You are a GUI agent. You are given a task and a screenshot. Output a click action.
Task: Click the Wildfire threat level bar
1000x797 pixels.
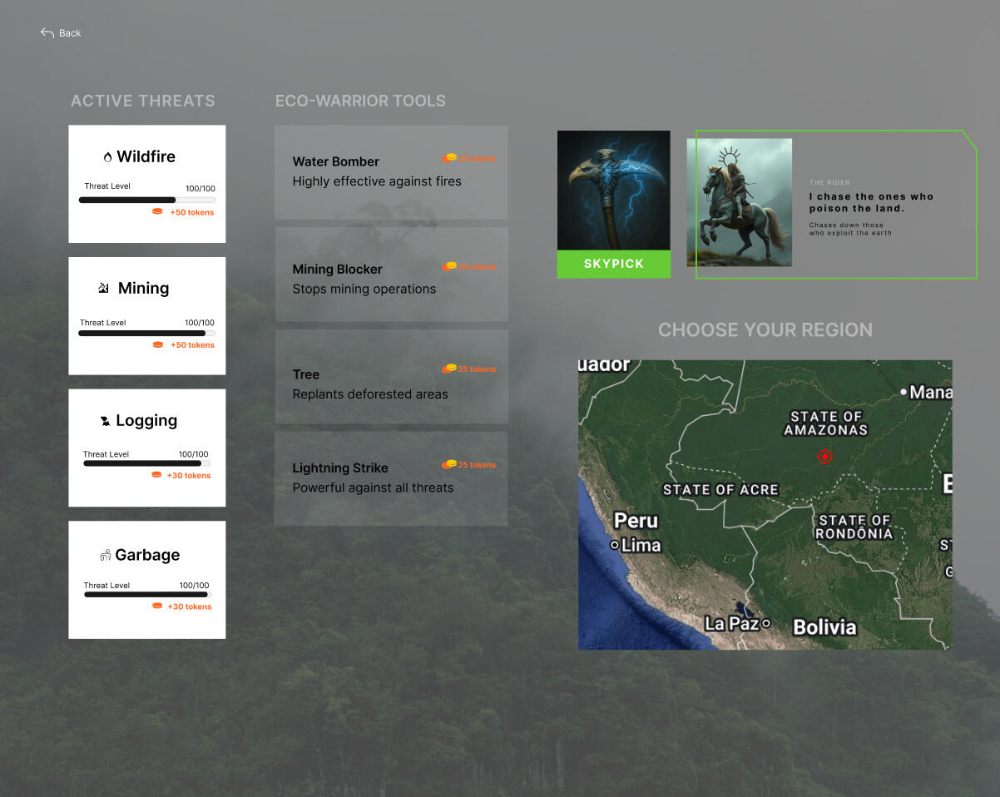tap(146, 200)
